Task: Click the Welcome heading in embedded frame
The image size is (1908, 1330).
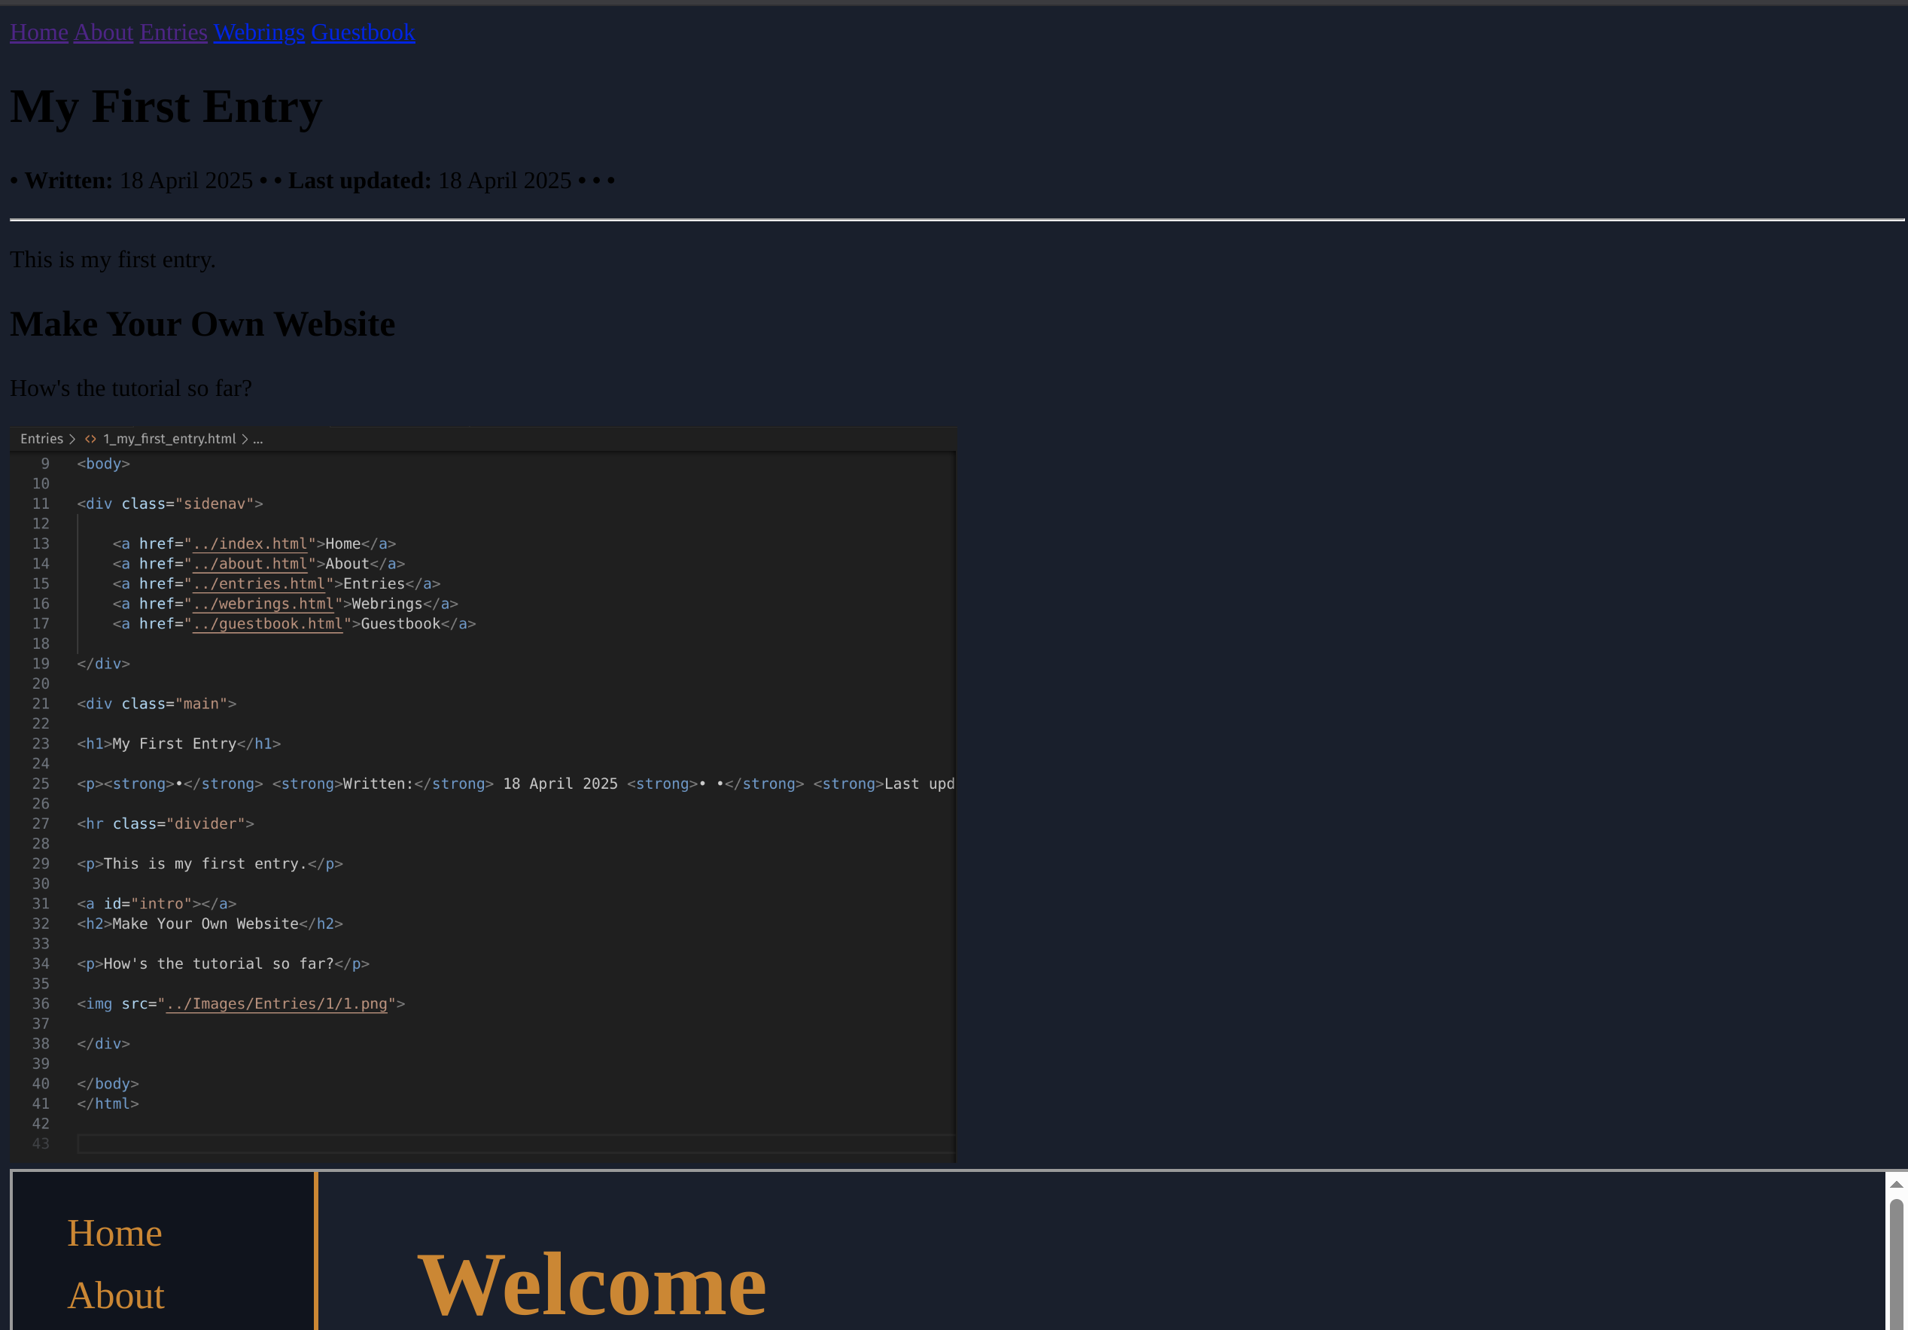Action: click(x=592, y=1285)
